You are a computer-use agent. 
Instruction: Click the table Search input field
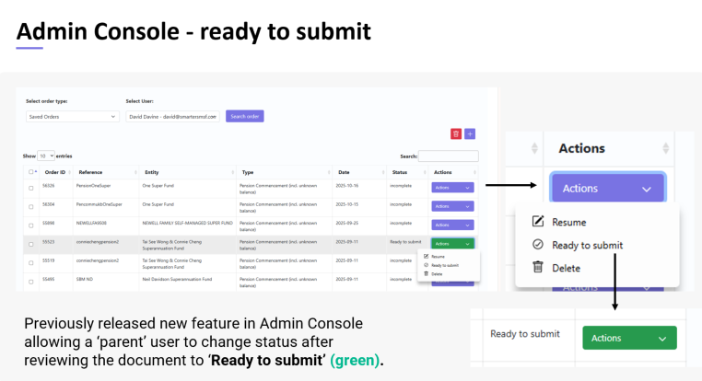tap(448, 156)
